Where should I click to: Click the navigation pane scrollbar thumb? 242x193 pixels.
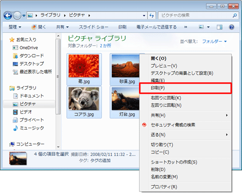(58, 76)
